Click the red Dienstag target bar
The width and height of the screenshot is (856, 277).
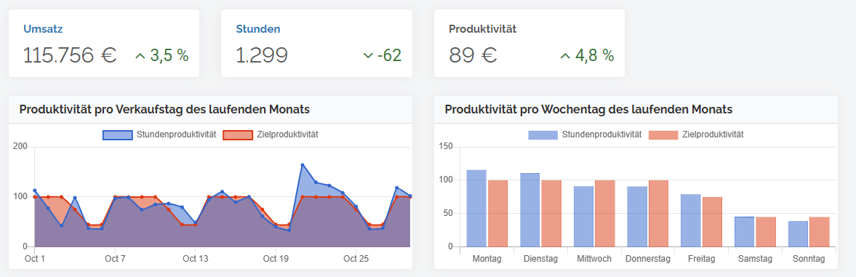coord(551,213)
